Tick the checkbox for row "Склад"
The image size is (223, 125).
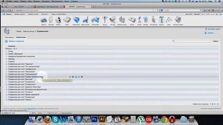[6, 51]
